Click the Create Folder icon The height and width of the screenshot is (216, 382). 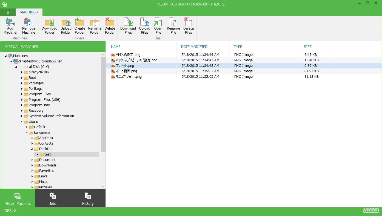[x=80, y=22]
